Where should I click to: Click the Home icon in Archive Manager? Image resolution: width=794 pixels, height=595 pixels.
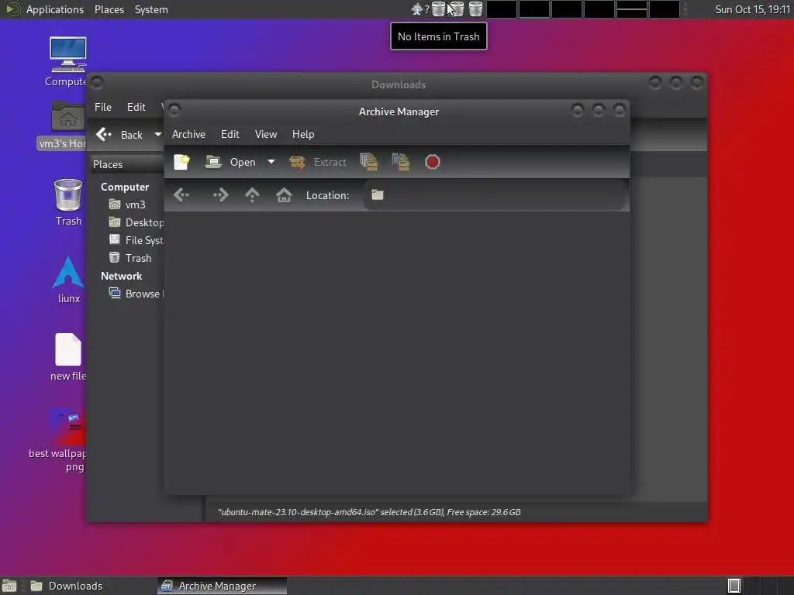coord(284,194)
